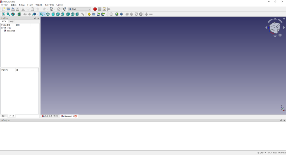Create a new document with New icon
Image resolution: width=286 pixels, height=155 pixels.
pos(4,9)
